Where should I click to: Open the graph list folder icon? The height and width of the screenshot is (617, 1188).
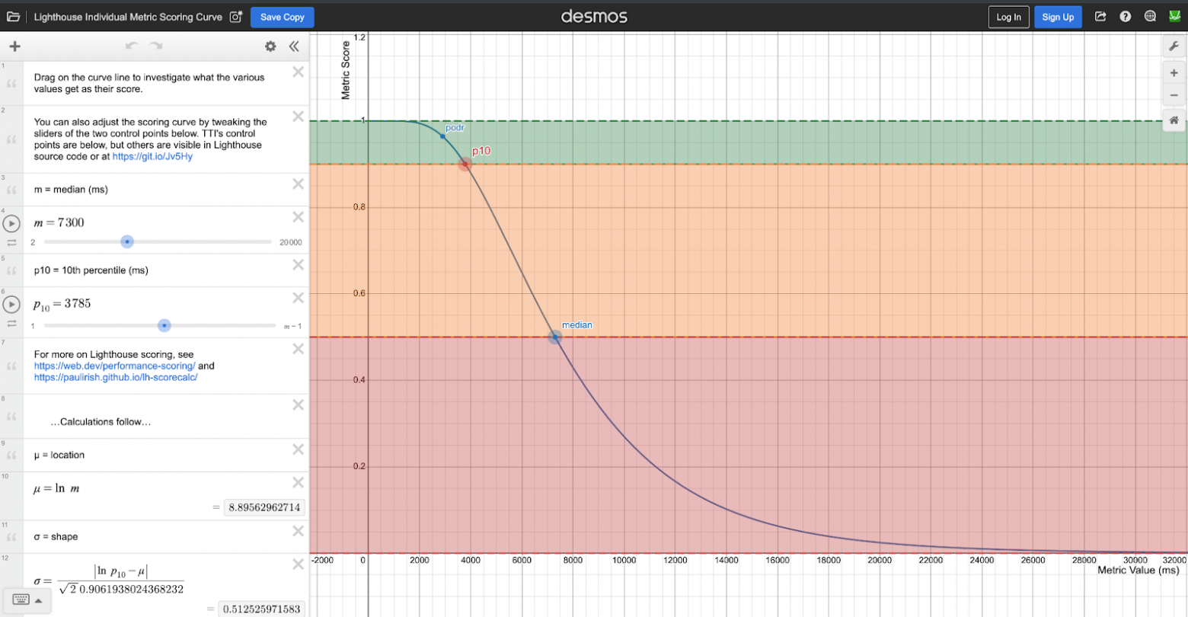pos(14,17)
